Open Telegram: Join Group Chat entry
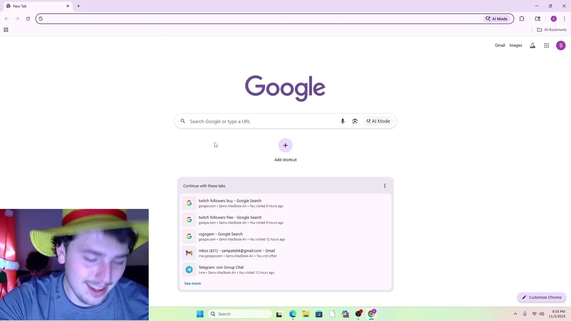 pyautogui.click(x=285, y=270)
